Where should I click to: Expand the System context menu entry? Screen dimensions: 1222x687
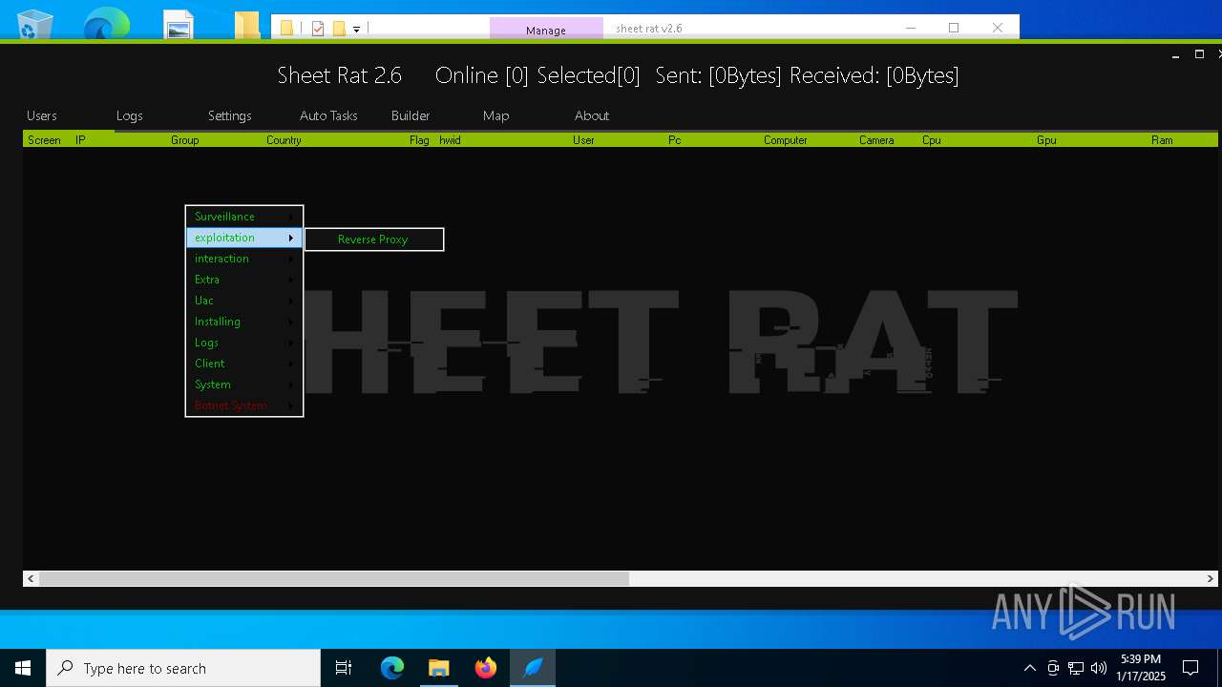tap(244, 385)
